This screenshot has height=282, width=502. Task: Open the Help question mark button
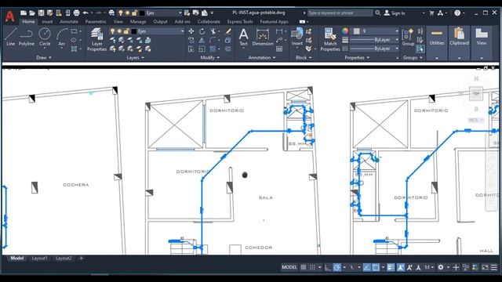click(457, 13)
